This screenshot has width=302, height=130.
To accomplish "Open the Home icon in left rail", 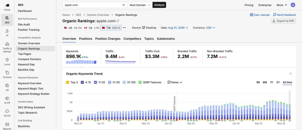I will 7,5.
